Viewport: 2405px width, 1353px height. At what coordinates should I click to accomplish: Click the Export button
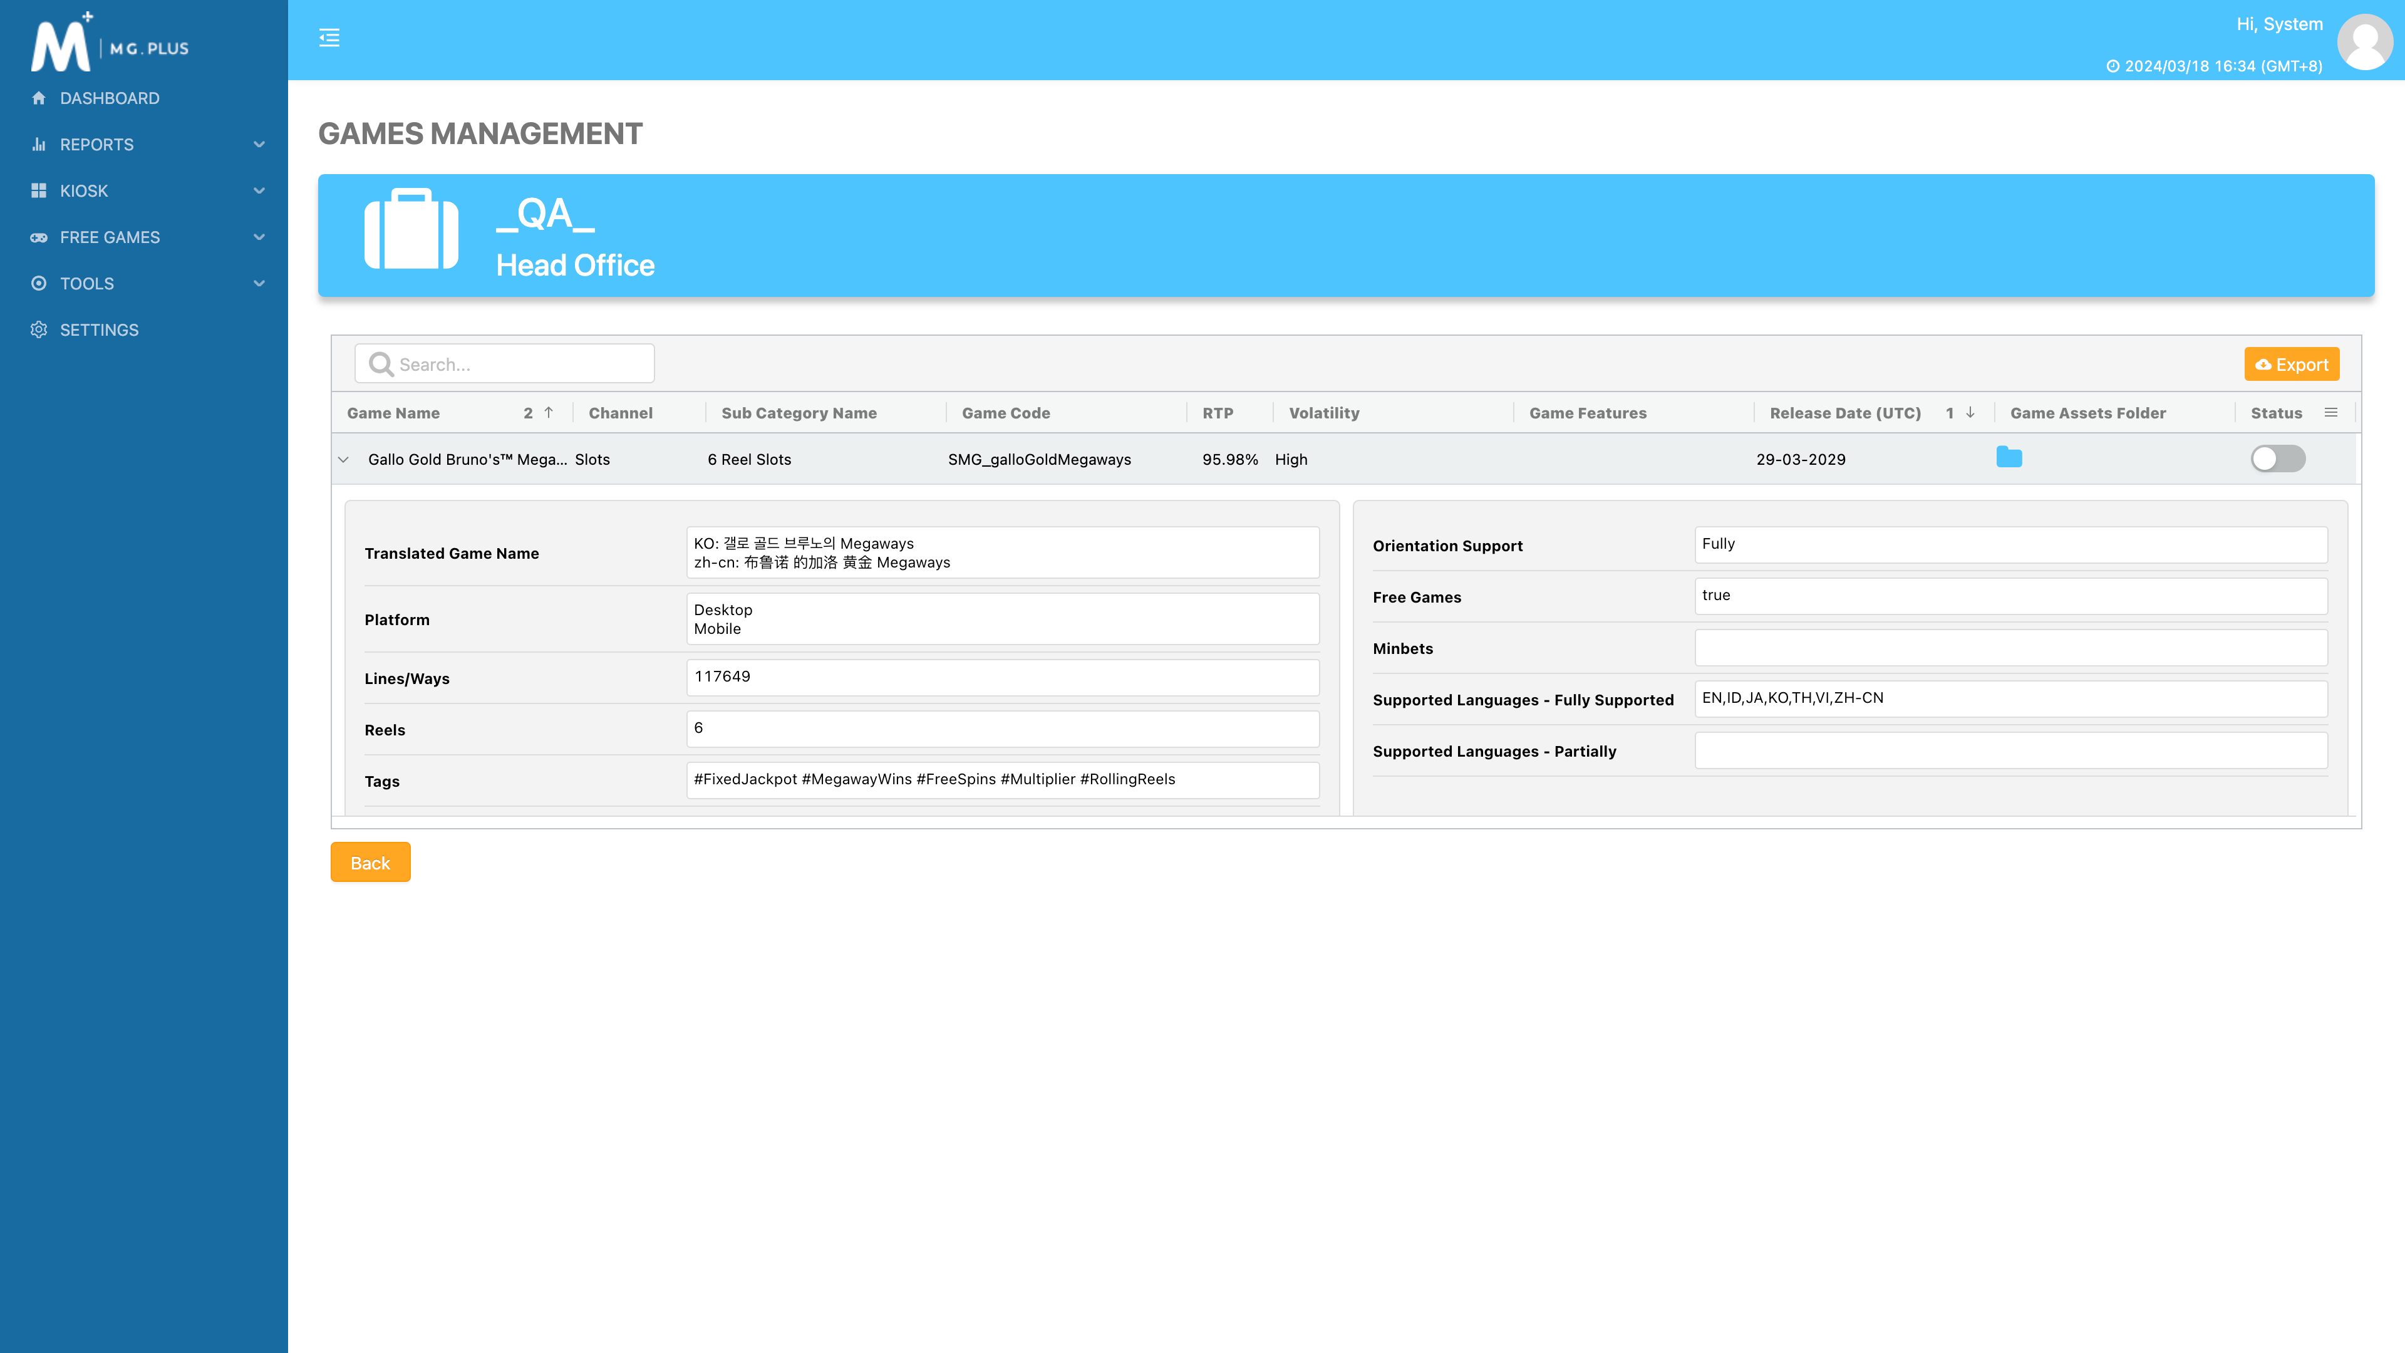[2291, 364]
